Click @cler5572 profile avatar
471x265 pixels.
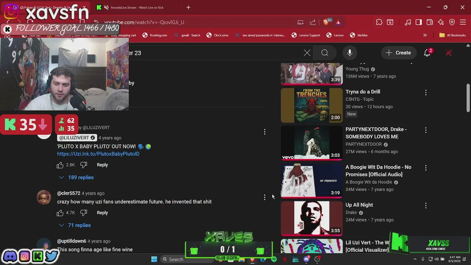tap(44, 197)
